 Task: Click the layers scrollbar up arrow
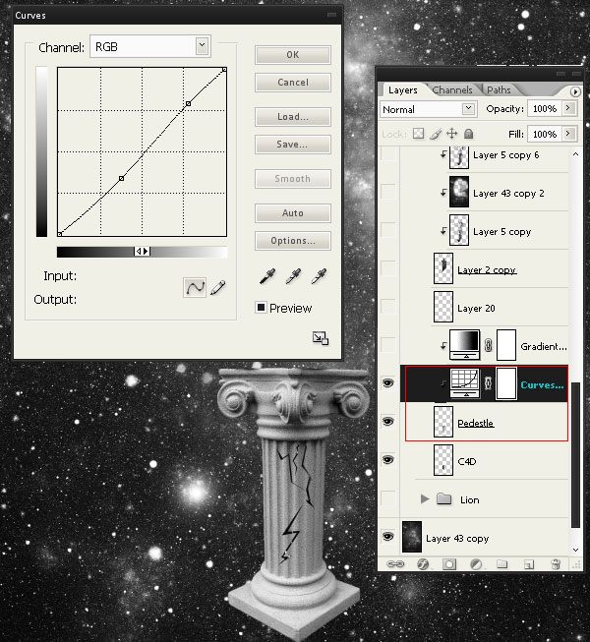(x=575, y=154)
